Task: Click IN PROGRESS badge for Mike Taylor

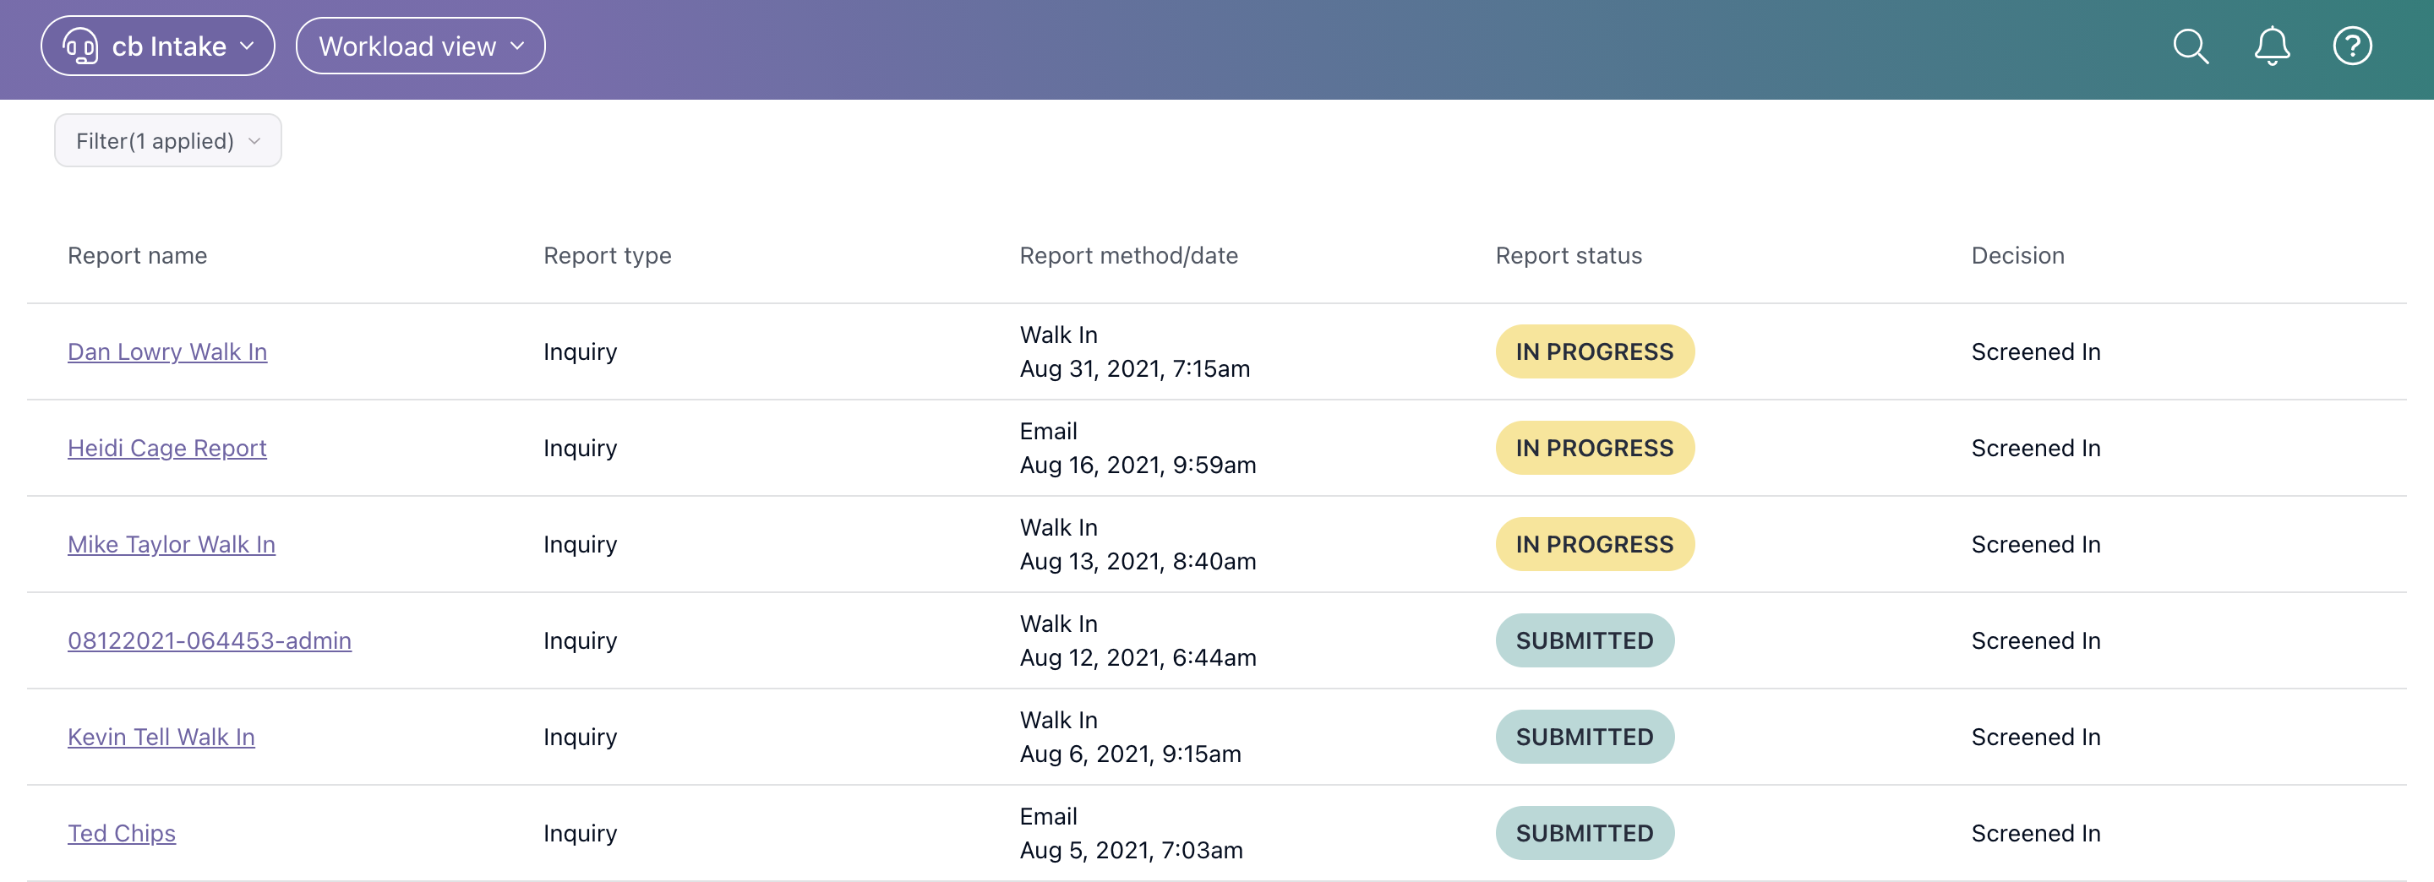Action: [1594, 544]
